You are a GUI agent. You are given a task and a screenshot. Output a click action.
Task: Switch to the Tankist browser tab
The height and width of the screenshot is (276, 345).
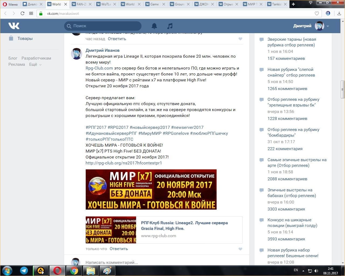point(277,4)
